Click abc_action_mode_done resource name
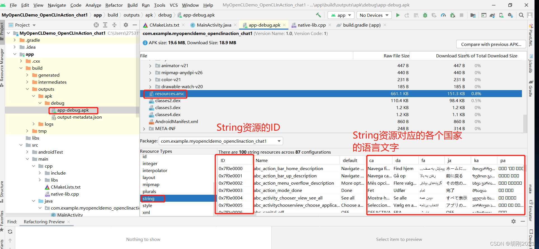 tap(279, 190)
